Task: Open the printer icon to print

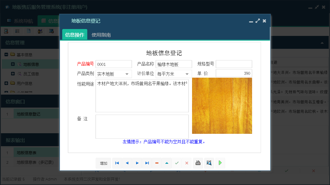Action: pyautogui.click(x=198, y=163)
